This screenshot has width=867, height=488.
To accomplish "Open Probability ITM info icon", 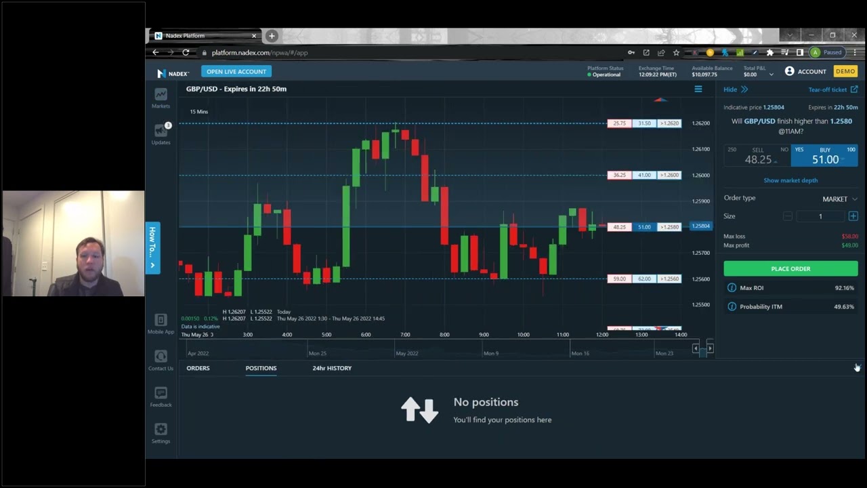I will 732,306.
